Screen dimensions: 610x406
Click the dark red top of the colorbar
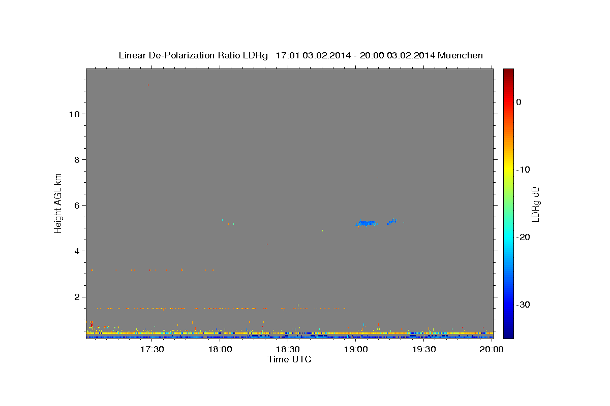click(x=508, y=73)
